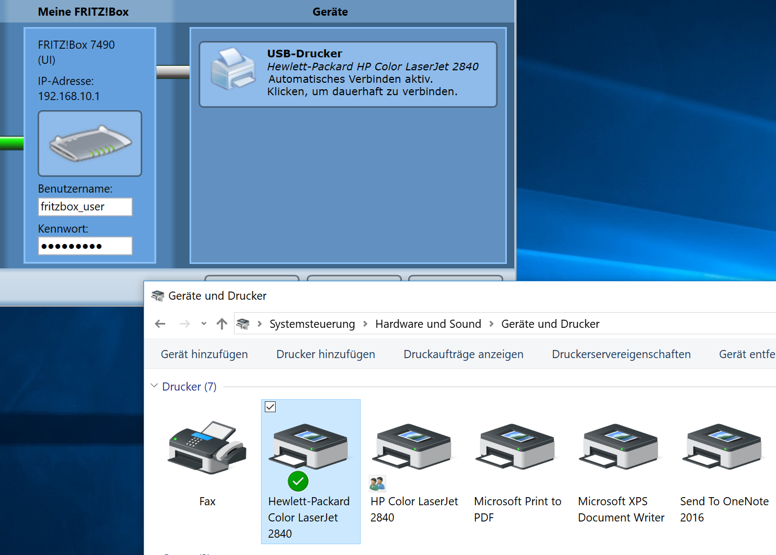Click the Fax label
The image size is (776, 555).
point(207,501)
